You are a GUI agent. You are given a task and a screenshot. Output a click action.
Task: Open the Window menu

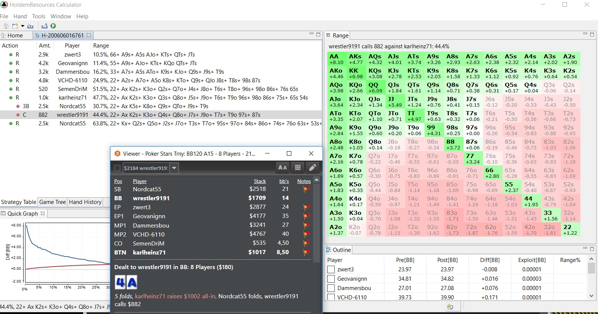tap(61, 16)
